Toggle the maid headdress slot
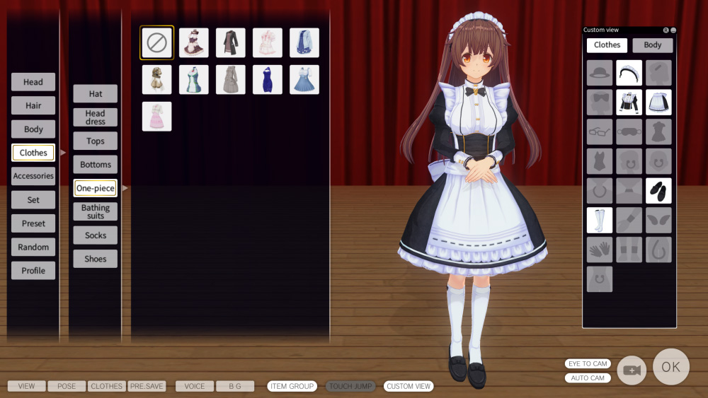The height and width of the screenshot is (398, 708). pyautogui.click(x=629, y=73)
